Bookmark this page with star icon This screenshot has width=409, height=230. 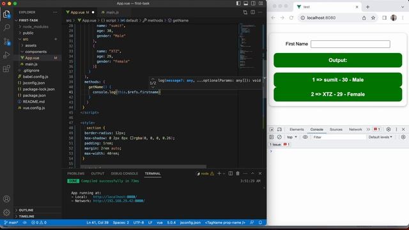coord(373,18)
